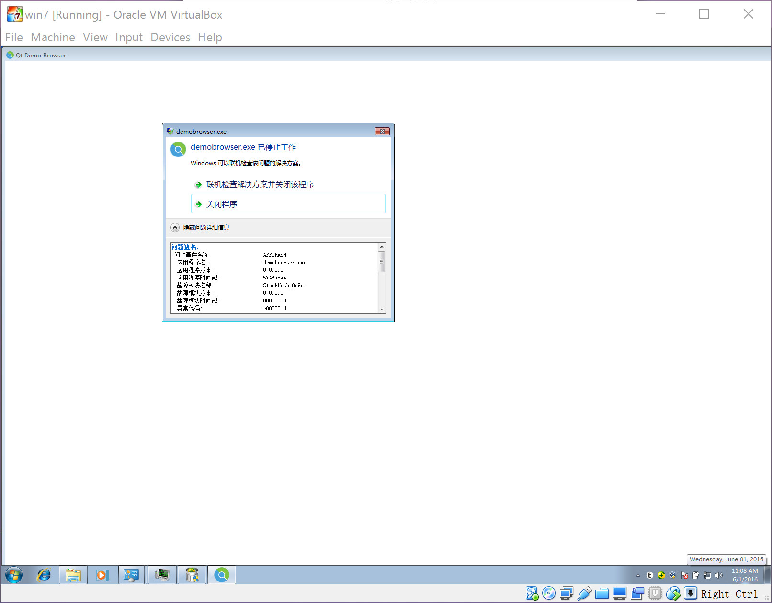Click the StackHash_0a9e fault module value
The image size is (772, 603).
point(283,285)
